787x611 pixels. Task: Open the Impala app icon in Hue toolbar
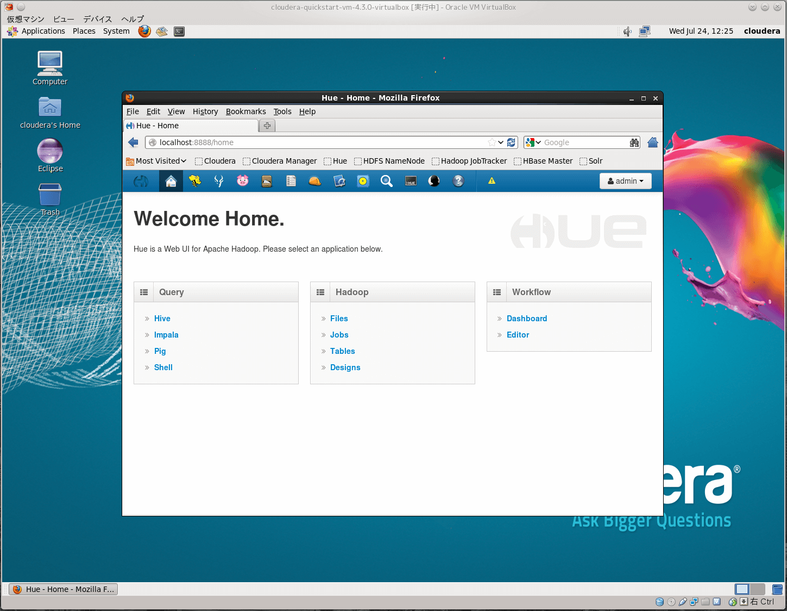(219, 181)
